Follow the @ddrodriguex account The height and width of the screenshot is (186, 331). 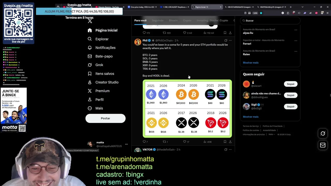click(291, 95)
